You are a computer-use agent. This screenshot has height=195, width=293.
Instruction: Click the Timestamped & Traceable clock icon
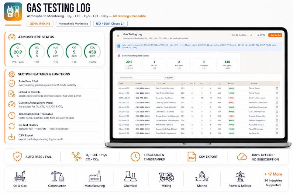pyautogui.click(x=12, y=115)
